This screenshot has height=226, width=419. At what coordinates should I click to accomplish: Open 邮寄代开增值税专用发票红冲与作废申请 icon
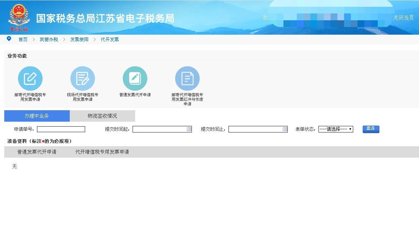[x=187, y=78]
